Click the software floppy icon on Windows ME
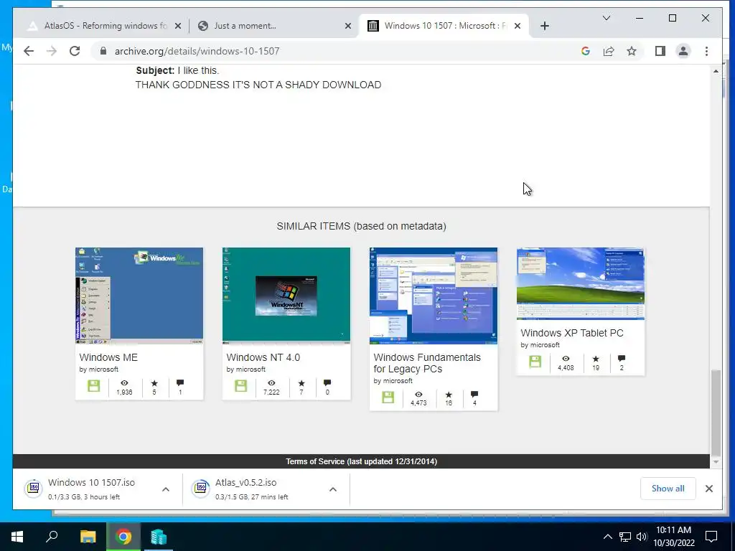This screenshot has width=735, height=551. [x=94, y=386]
